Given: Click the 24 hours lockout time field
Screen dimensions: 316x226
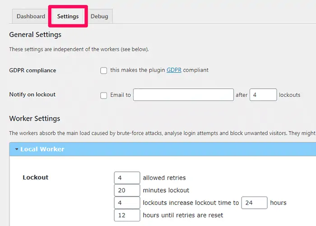Looking at the screenshot, I should [254, 202].
